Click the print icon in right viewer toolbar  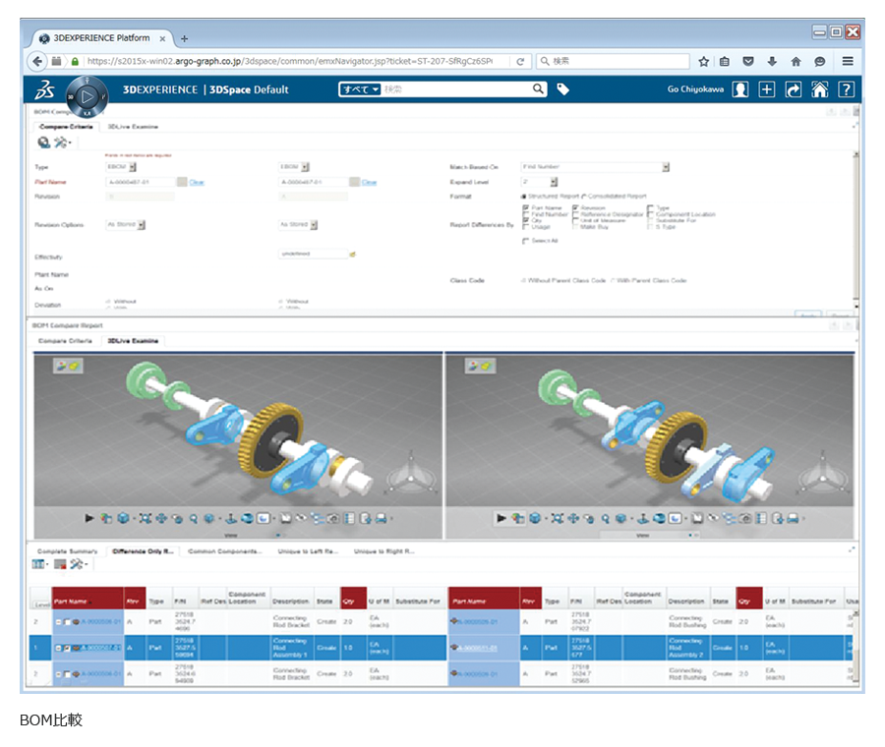click(x=793, y=518)
